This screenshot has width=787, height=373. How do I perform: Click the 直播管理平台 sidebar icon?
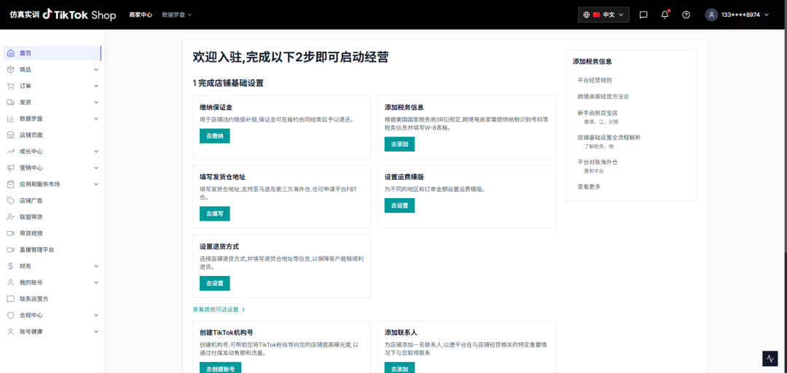coord(11,250)
